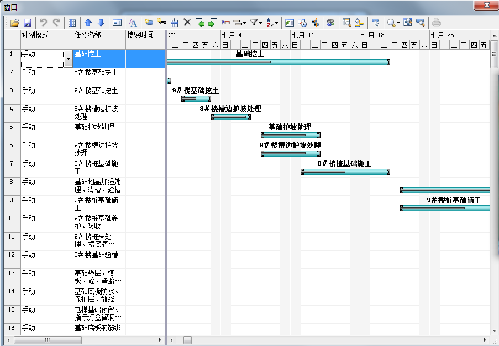Screen dimensions: 499x346
Task: Open the magnifier zoom dropdown
Action: click(x=393, y=23)
